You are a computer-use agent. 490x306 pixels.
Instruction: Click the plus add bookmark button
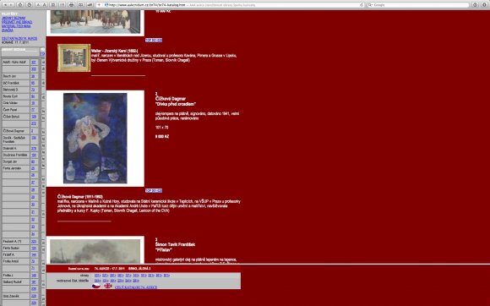coord(99,5)
